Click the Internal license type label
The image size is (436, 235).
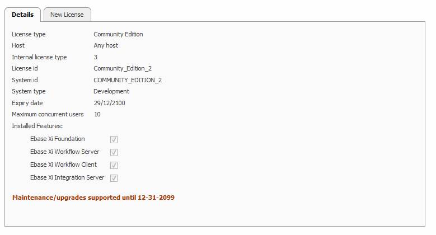tap(39, 57)
